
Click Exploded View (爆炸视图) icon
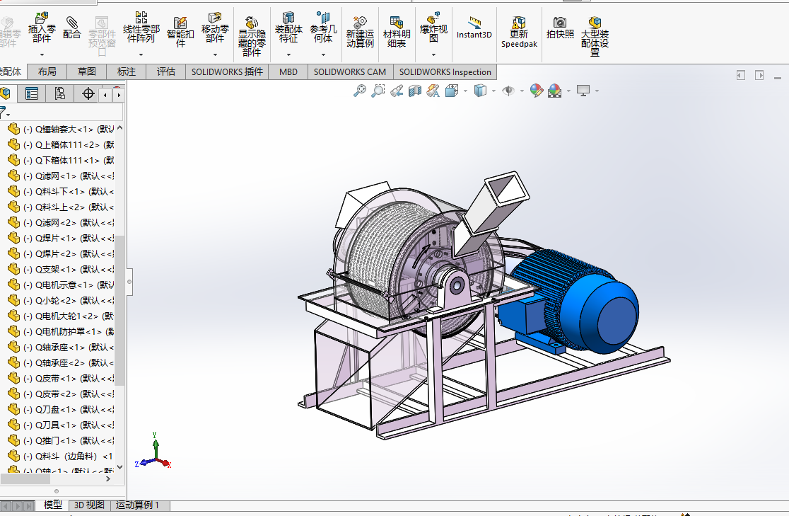coord(433,28)
